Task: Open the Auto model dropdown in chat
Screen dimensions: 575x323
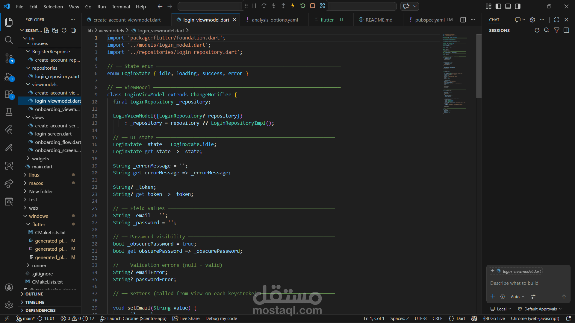Action: tap(517, 297)
